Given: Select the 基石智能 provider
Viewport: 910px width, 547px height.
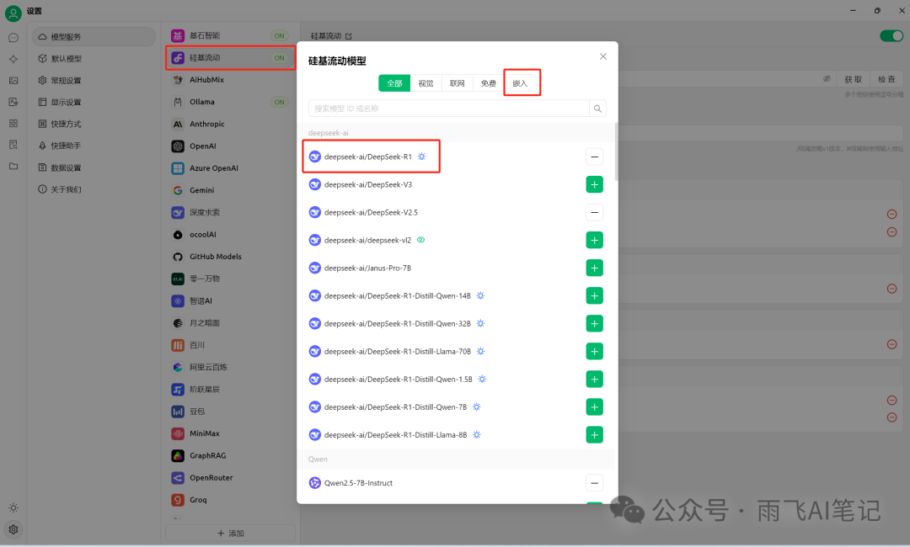Looking at the screenshot, I should tap(230, 36).
